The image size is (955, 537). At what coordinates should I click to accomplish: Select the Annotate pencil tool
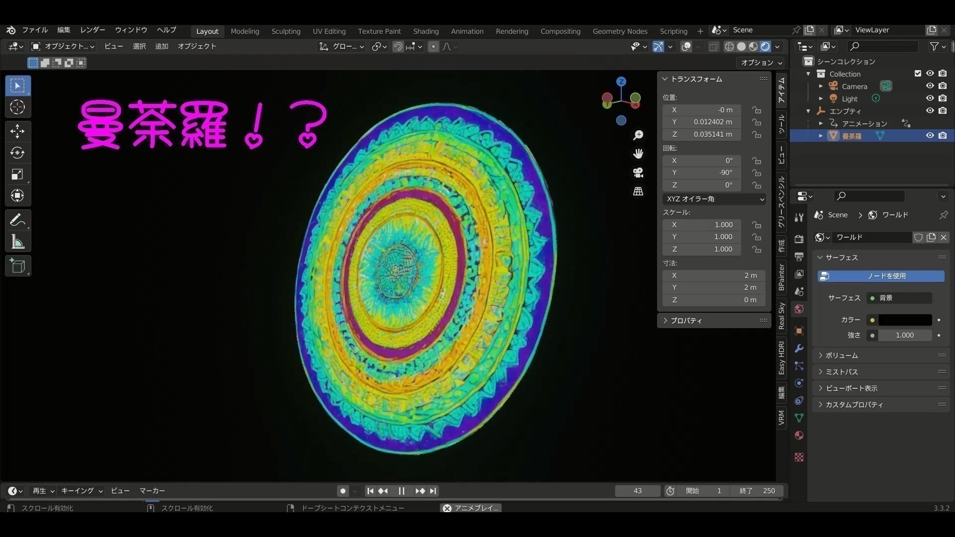pos(17,220)
